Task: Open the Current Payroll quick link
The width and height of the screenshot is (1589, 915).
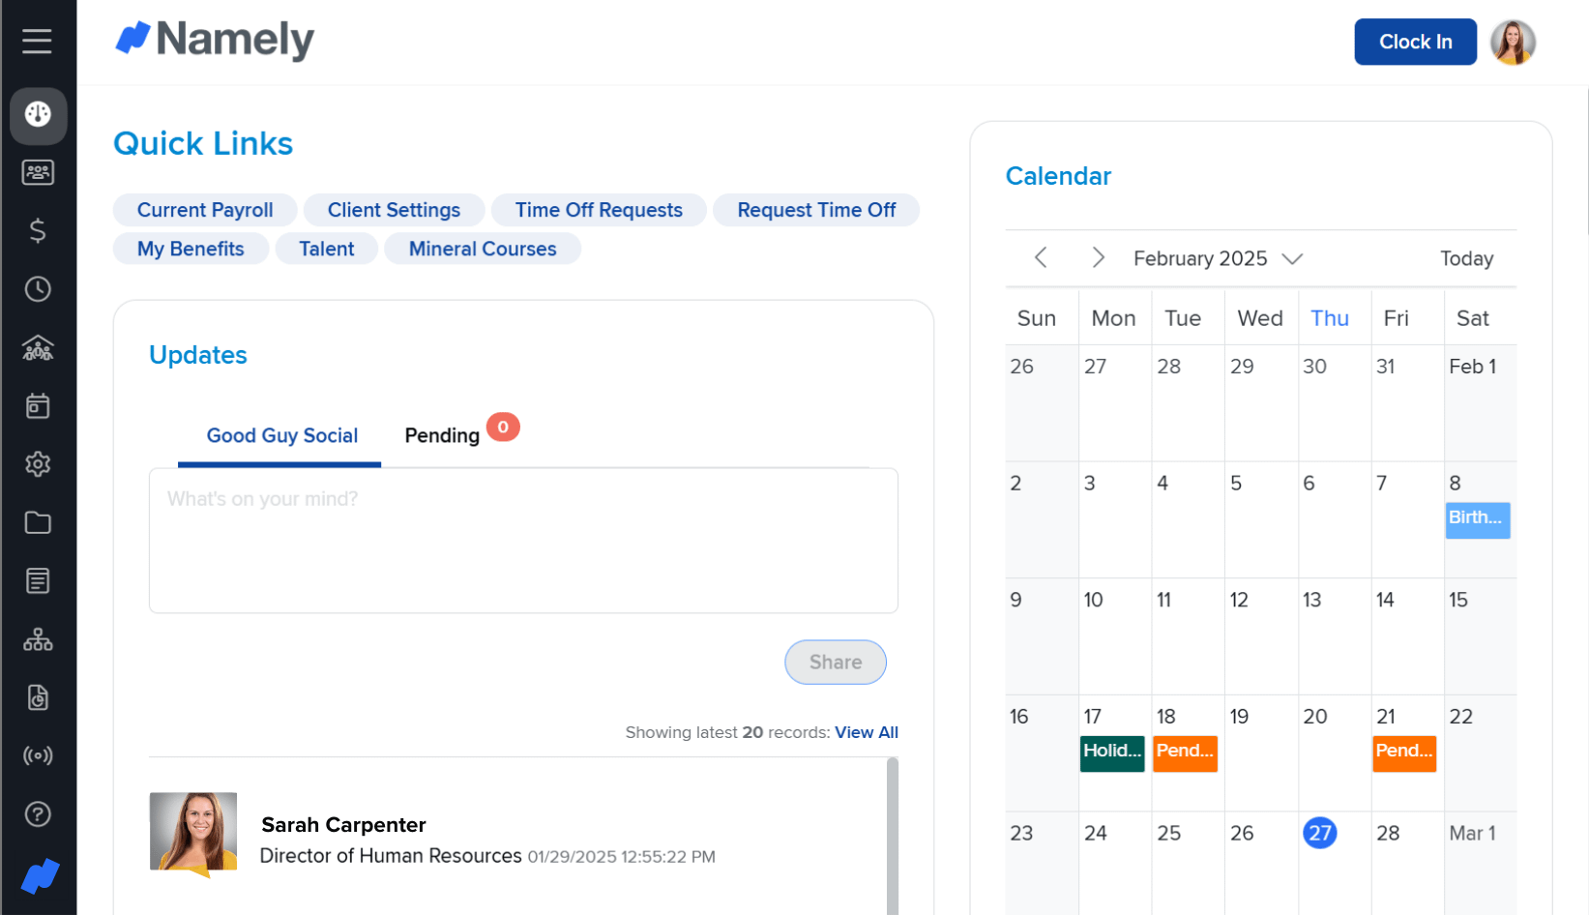Action: click(205, 210)
